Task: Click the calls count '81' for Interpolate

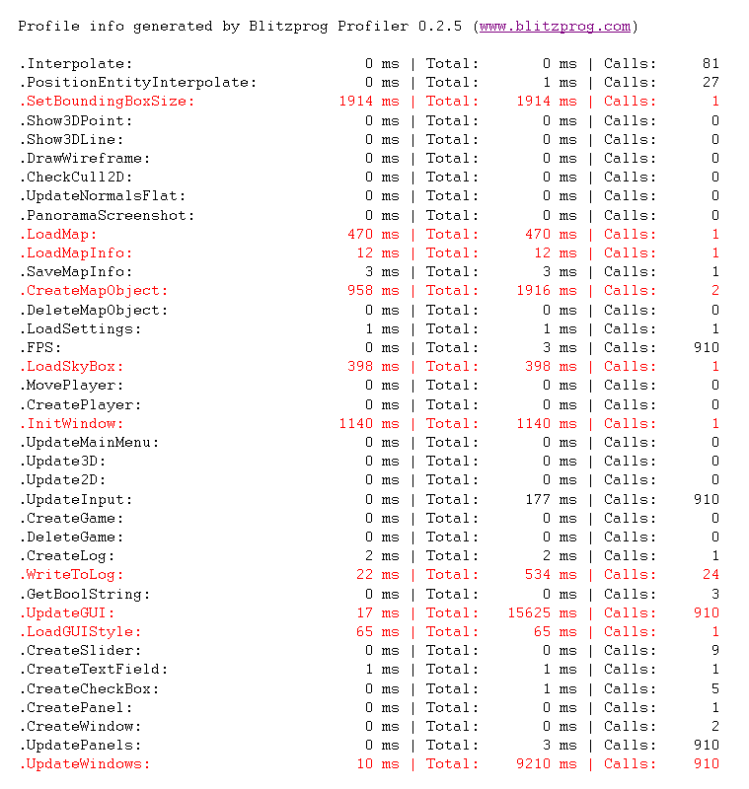Action: (x=711, y=64)
